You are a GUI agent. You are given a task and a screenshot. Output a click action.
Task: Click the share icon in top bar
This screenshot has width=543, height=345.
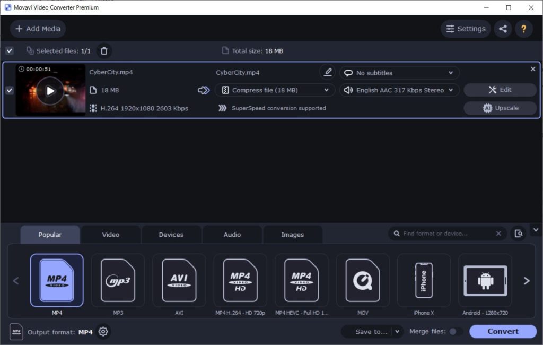click(x=503, y=29)
